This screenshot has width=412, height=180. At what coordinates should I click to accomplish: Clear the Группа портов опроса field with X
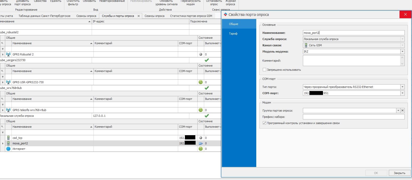click(402, 111)
